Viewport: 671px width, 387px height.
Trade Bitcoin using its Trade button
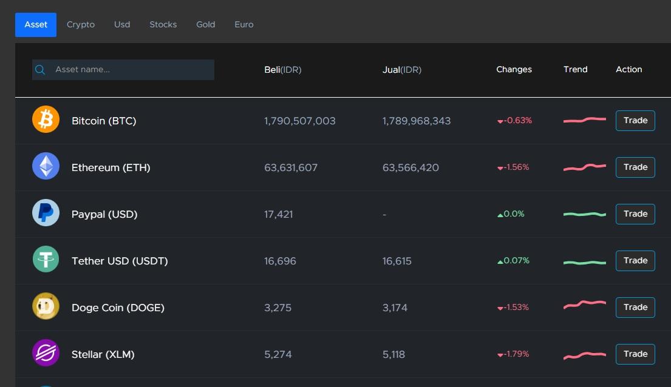pyautogui.click(x=635, y=121)
